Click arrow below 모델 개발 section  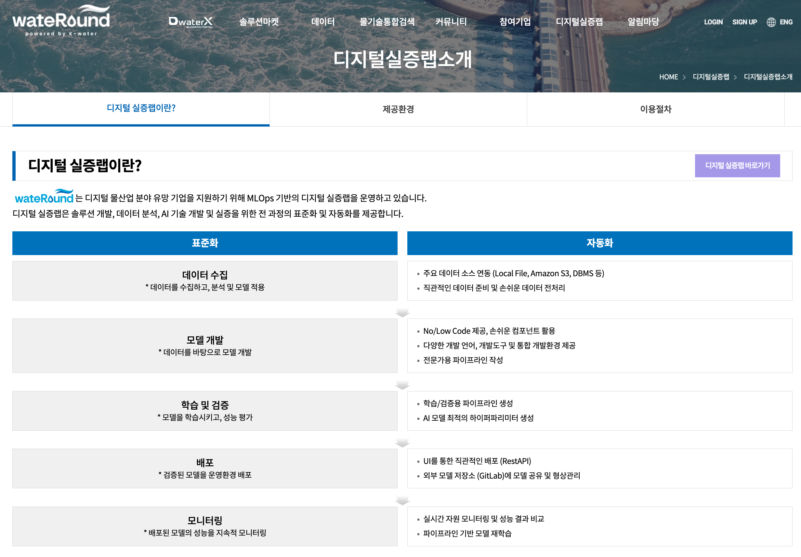(x=402, y=385)
